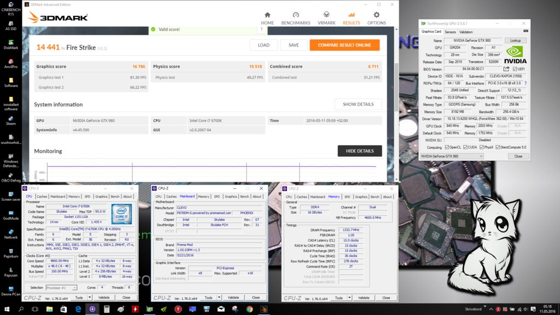Open the AnvilPro desktop icon
This screenshot has width=560, height=315.
coord(11,63)
